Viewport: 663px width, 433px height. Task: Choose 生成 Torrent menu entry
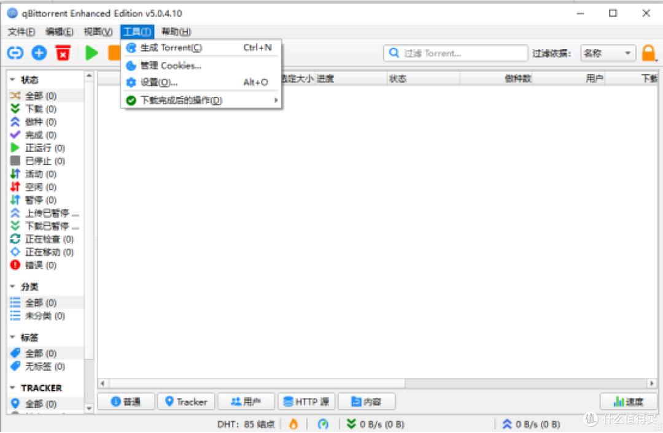click(x=201, y=48)
